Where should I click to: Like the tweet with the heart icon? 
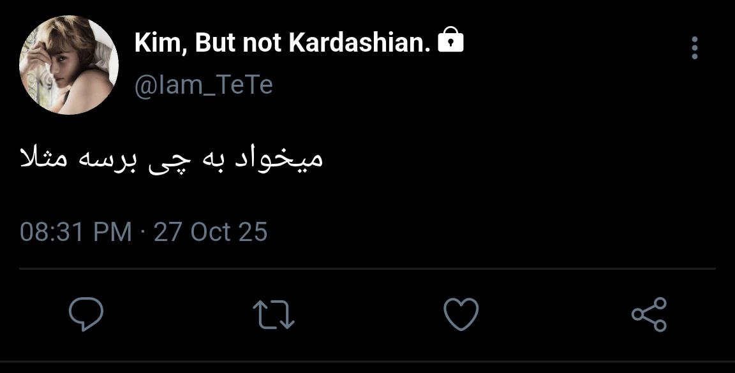[x=461, y=315]
